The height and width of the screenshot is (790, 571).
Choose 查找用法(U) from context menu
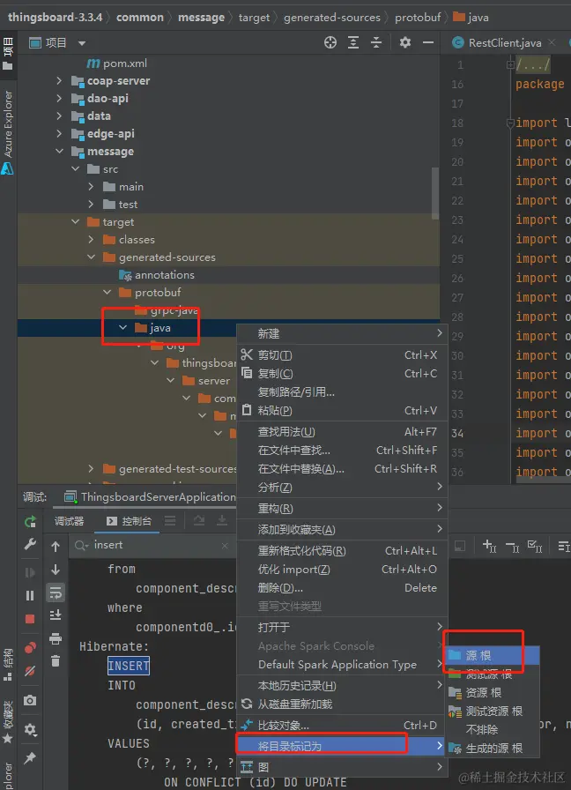coord(341,432)
